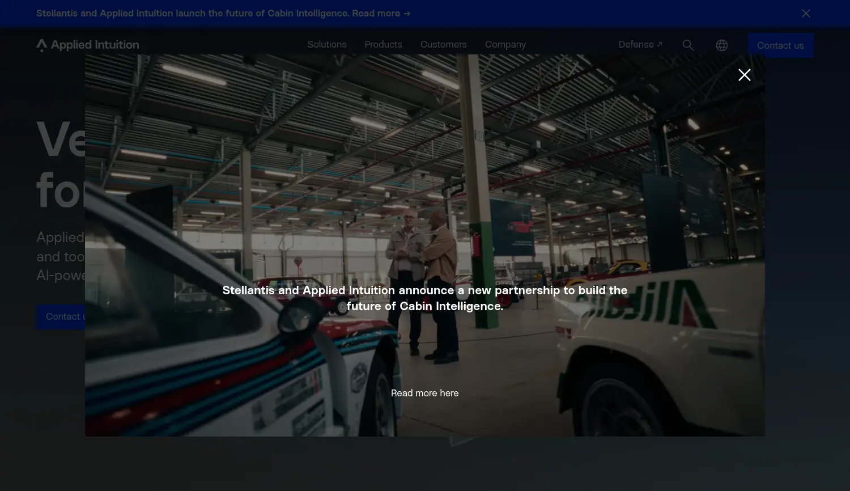This screenshot has height=491, width=850.
Task: Open the globe language selector
Action: pyautogui.click(x=721, y=45)
